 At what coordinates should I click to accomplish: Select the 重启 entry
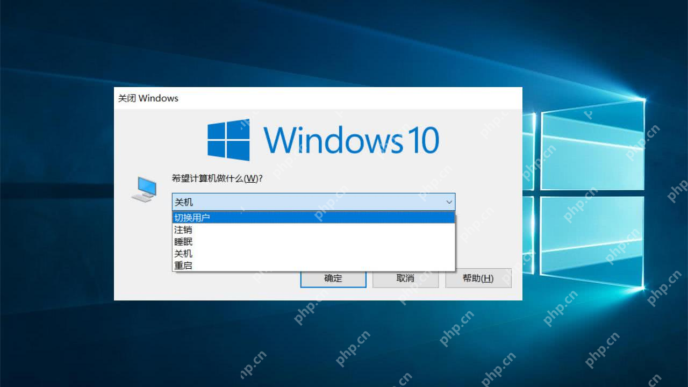(x=313, y=265)
